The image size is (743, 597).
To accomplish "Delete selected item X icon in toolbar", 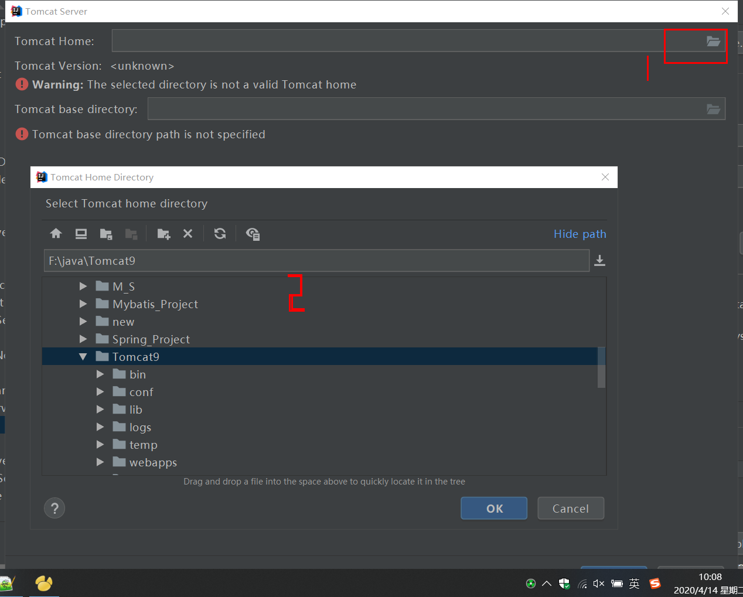I will (188, 234).
